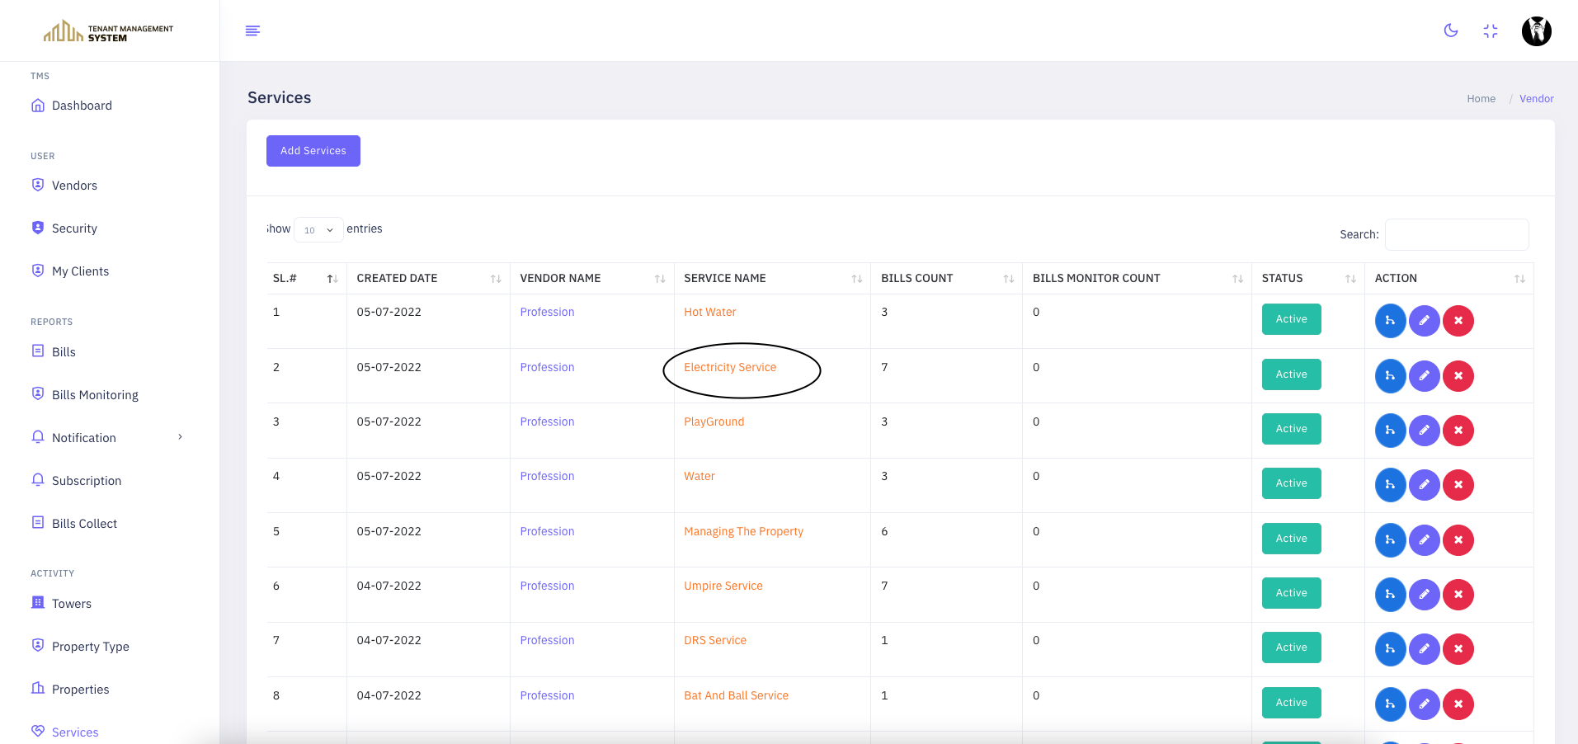Toggle Active status for Water service
Viewport: 1578px width, 744px height.
coord(1291,483)
